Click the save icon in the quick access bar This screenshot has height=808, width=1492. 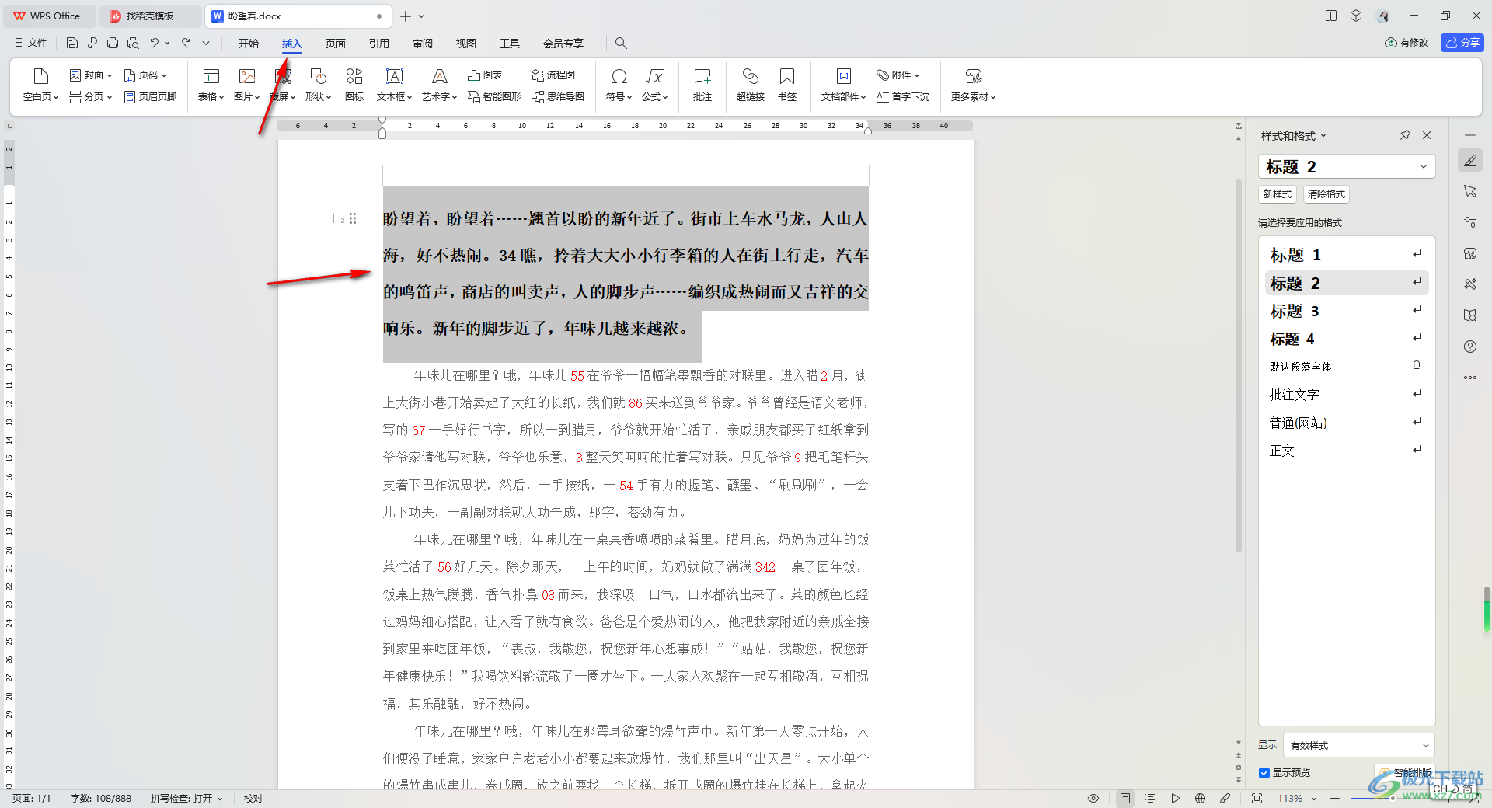coord(72,44)
